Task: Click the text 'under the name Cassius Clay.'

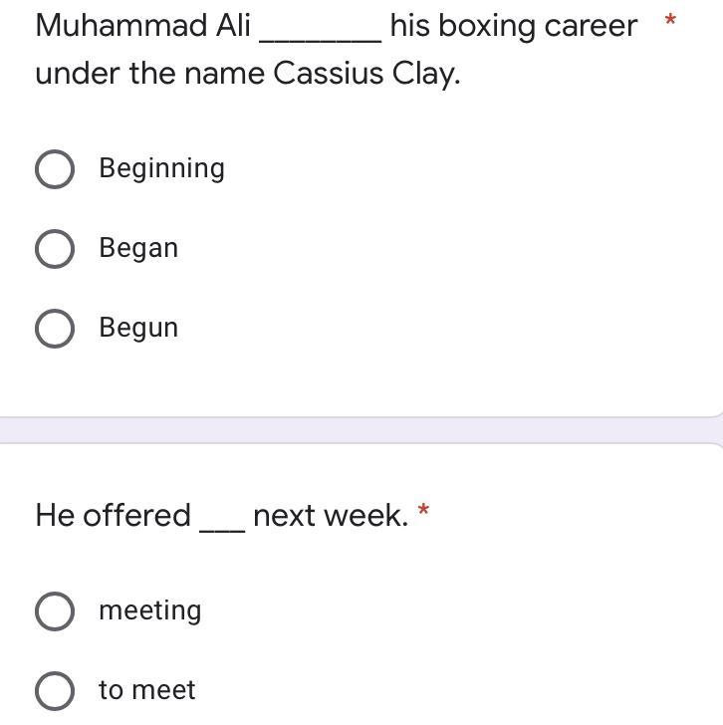Action: pos(247,74)
